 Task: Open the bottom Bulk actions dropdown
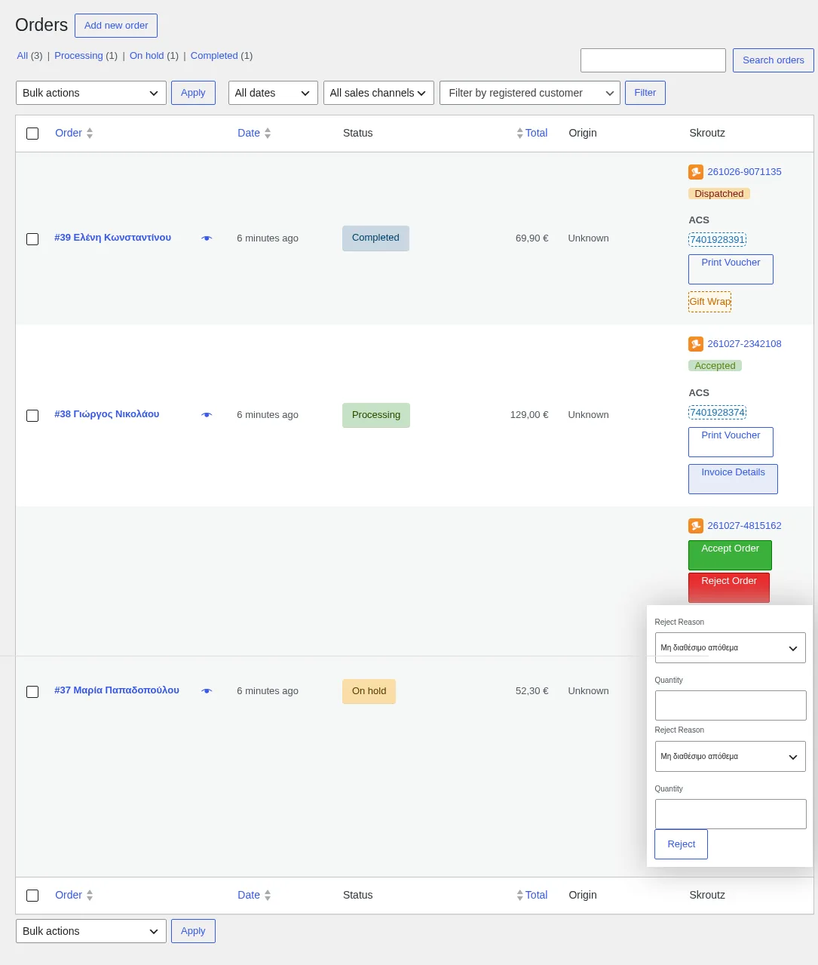click(91, 931)
